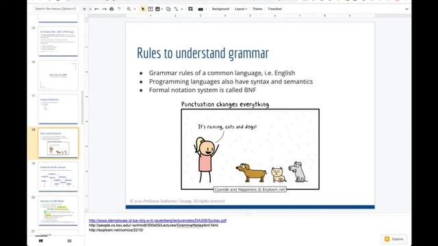Click the Background button

coord(220,9)
